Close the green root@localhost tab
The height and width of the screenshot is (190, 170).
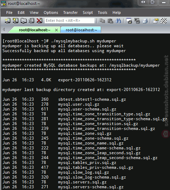pyautogui.click(x=56, y=30)
